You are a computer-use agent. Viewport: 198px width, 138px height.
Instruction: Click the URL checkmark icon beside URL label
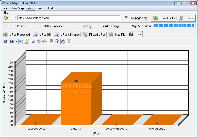6,18
